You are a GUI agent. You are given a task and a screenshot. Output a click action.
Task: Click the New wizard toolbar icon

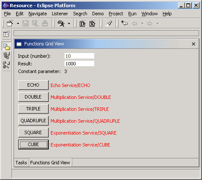click(10, 23)
